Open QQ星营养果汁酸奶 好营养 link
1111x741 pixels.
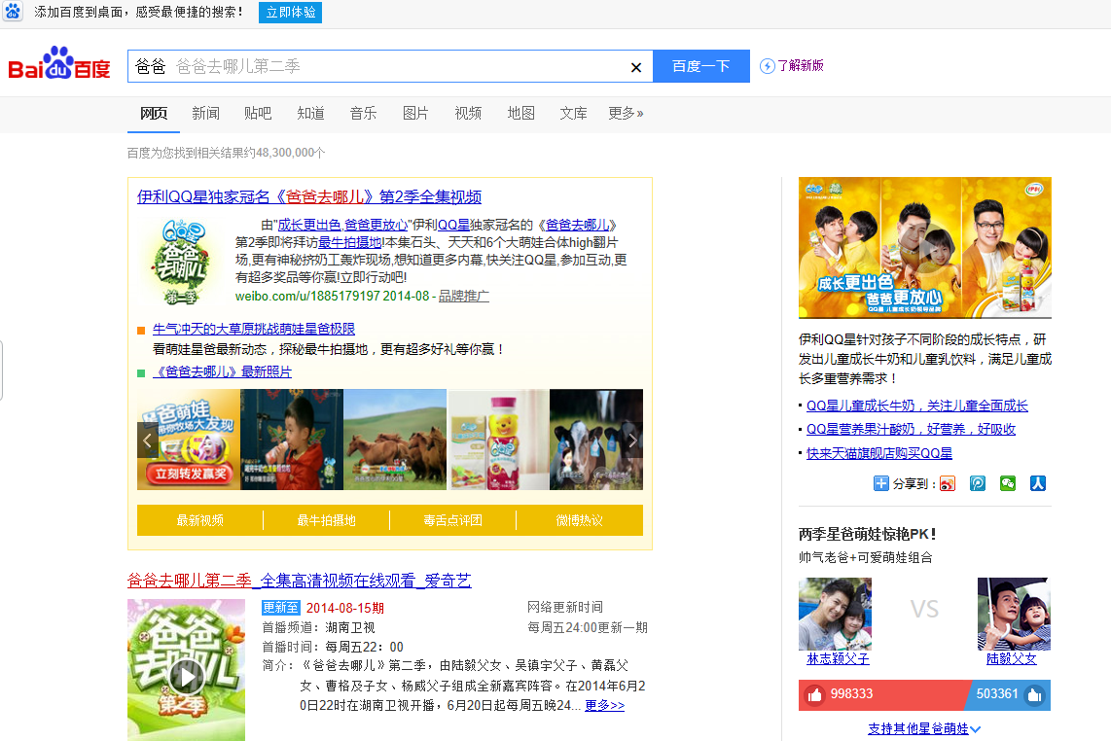[x=911, y=429]
